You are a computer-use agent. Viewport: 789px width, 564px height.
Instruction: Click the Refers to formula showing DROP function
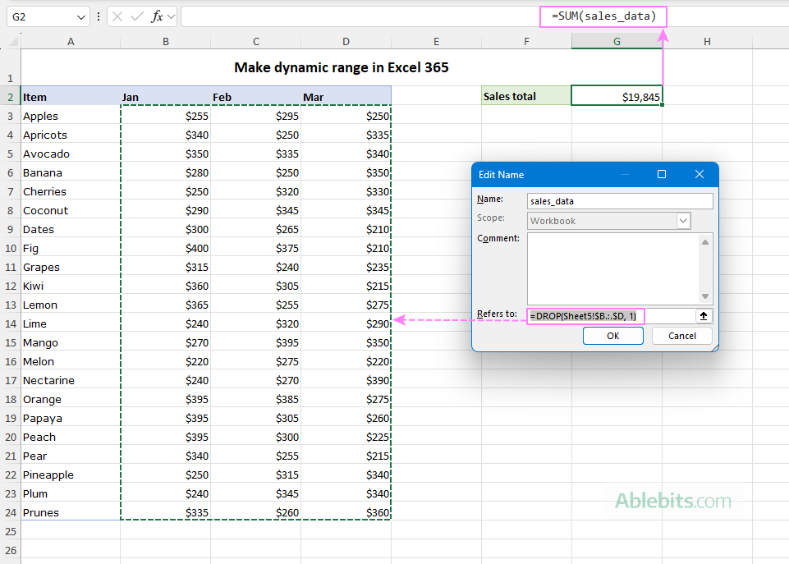[583, 315]
